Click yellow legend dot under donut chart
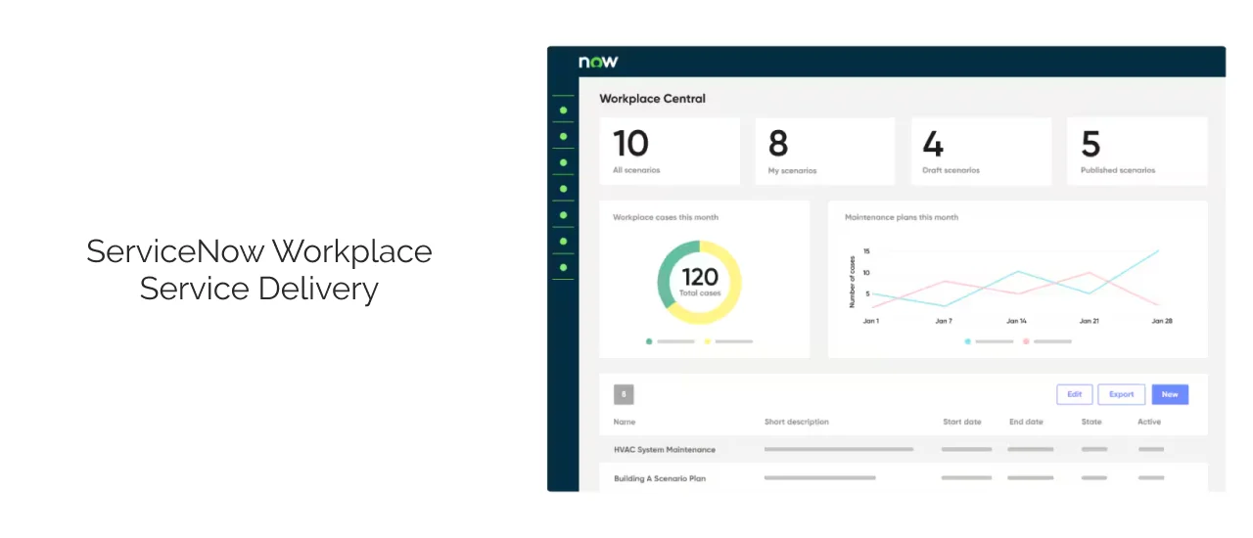 pyautogui.click(x=708, y=341)
